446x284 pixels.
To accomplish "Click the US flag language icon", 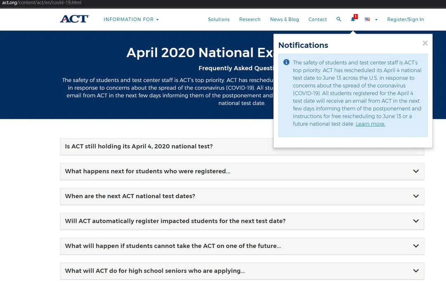I will tap(368, 19).
